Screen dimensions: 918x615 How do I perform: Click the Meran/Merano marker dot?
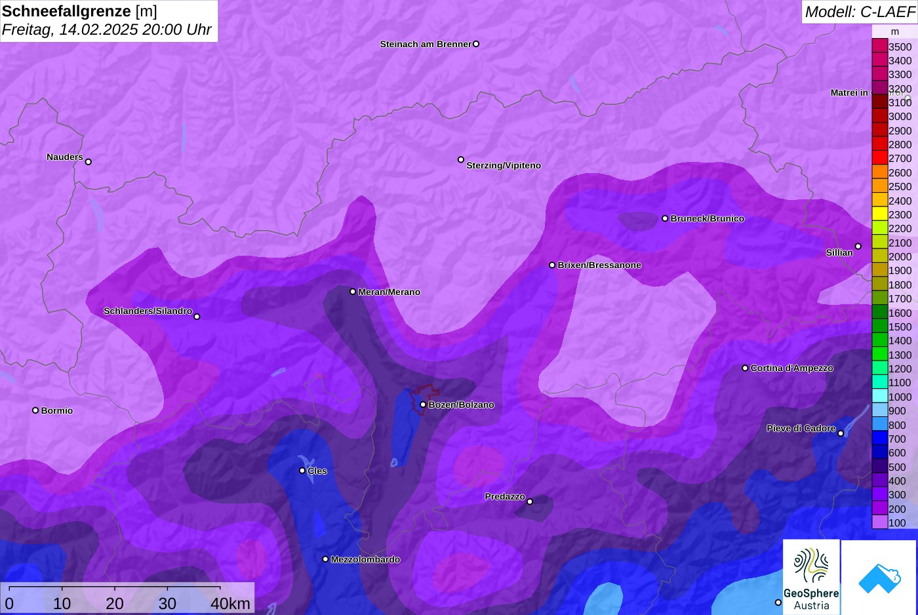[x=353, y=292]
